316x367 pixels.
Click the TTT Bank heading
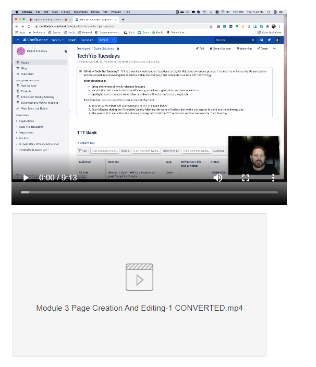click(87, 132)
